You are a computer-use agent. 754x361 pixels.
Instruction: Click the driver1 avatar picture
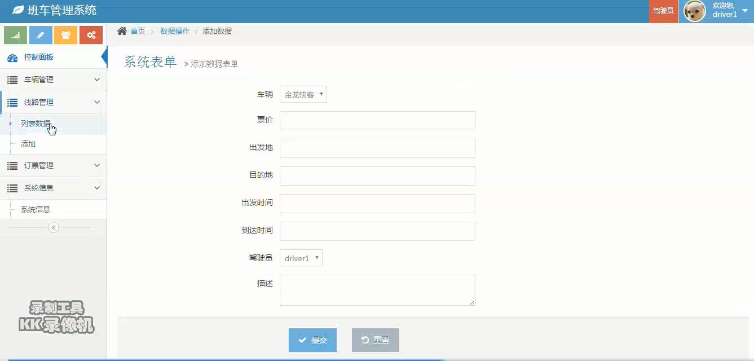tap(695, 11)
